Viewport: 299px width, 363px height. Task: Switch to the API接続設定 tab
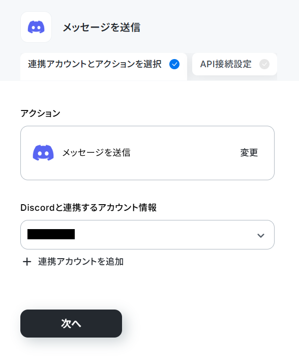[234, 64]
